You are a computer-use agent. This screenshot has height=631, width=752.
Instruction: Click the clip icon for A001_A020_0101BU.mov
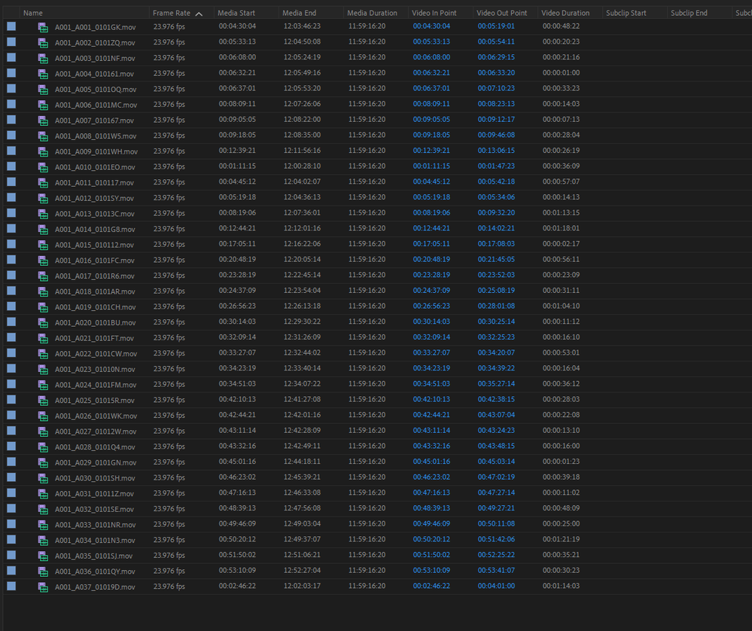click(x=43, y=322)
